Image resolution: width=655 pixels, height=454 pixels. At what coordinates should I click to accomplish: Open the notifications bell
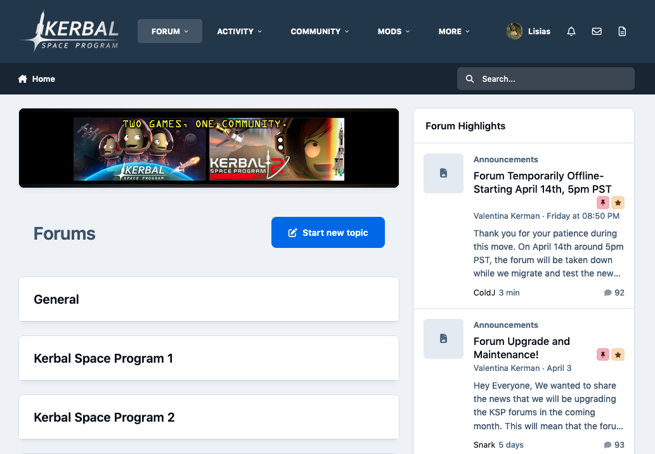(571, 31)
